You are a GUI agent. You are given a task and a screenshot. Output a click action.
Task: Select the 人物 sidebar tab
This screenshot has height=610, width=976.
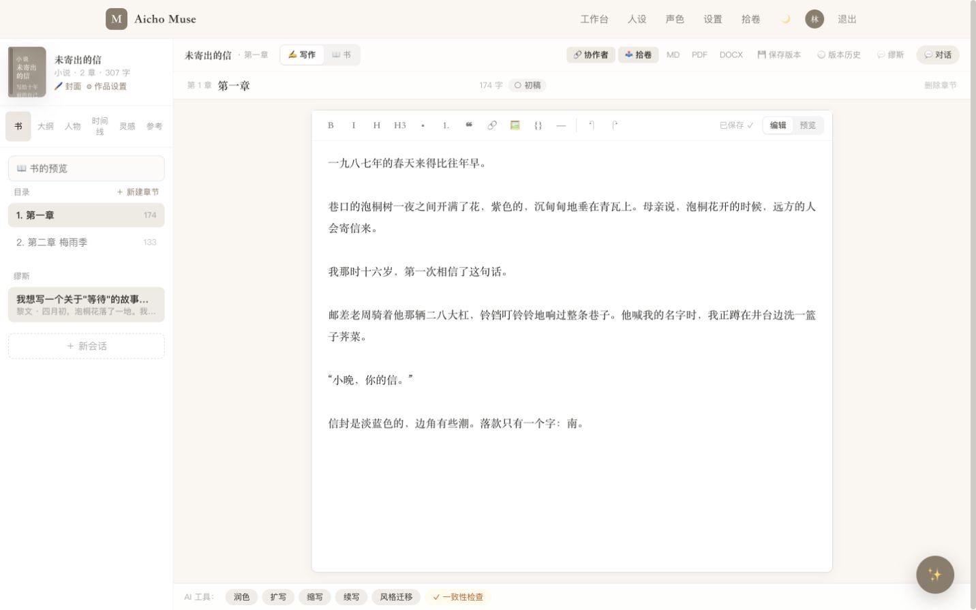click(73, 126)
